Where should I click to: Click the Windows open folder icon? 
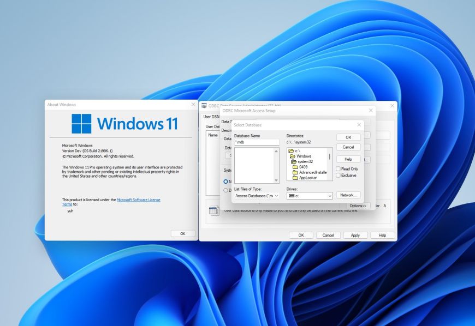293,156
